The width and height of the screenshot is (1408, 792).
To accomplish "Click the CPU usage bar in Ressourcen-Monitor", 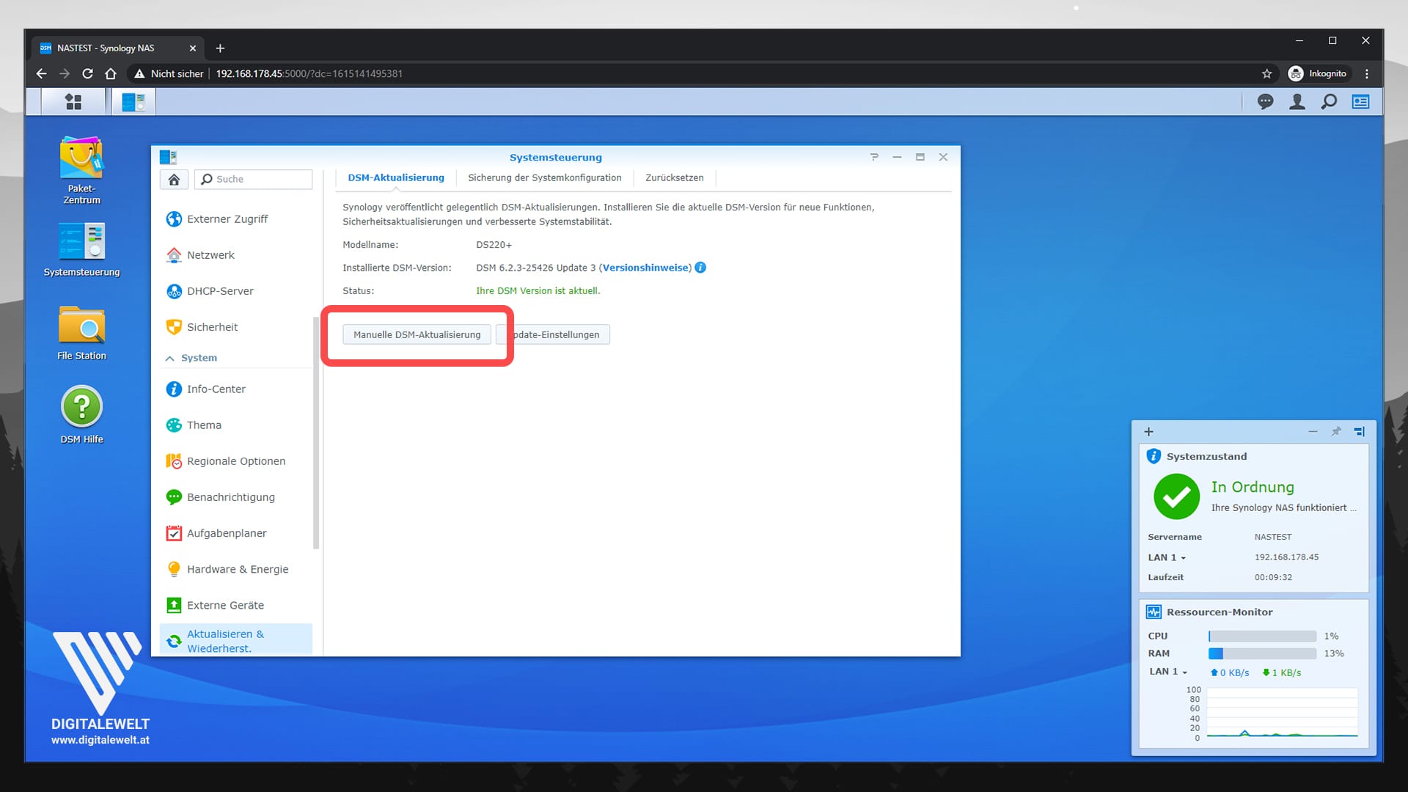I will (x=1262, y=637).
